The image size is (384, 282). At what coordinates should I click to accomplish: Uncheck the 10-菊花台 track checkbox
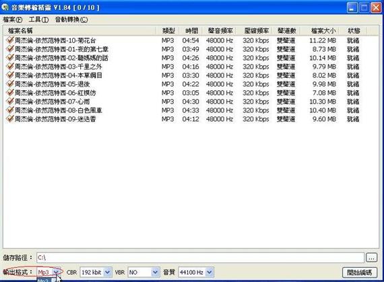[x=10, y=40]
